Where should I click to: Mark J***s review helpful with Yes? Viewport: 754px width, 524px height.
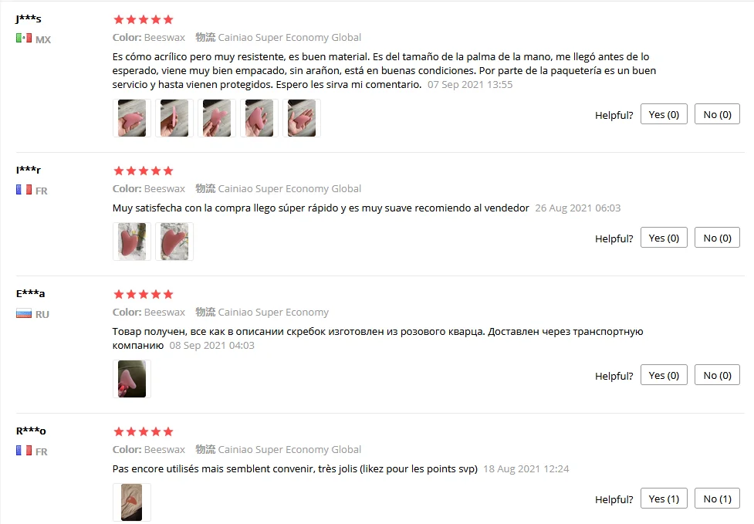tap(664, 114)
